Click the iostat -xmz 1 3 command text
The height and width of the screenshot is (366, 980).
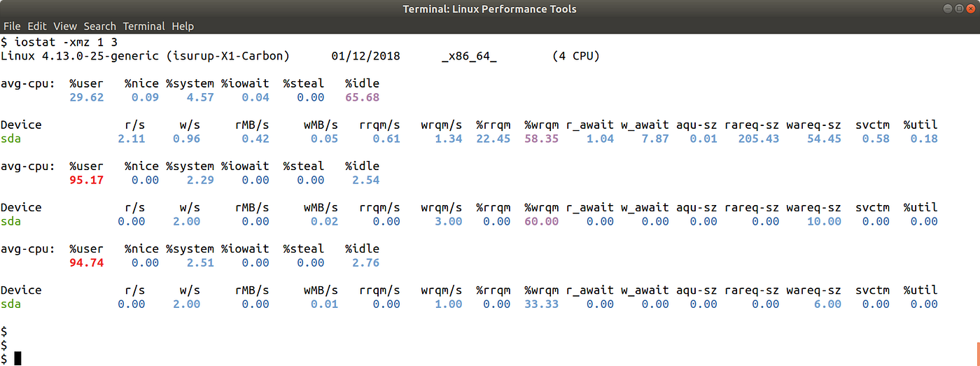coord(66,42)
